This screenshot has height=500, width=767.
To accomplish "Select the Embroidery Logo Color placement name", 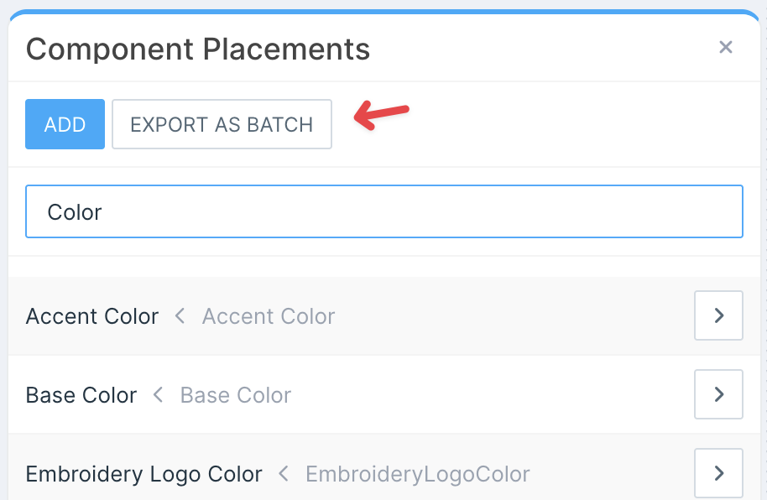I will (x=143, y=474).
